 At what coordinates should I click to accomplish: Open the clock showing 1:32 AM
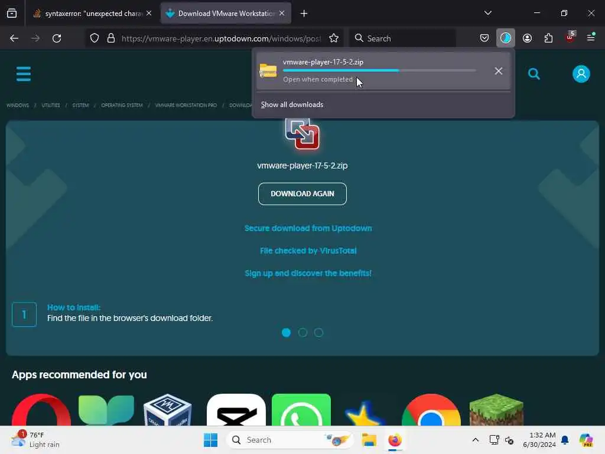click(539, 440)
